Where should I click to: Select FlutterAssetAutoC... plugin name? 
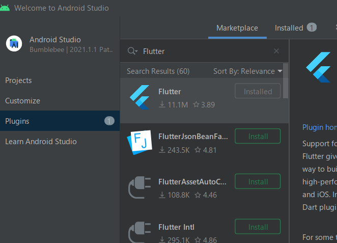192,182
